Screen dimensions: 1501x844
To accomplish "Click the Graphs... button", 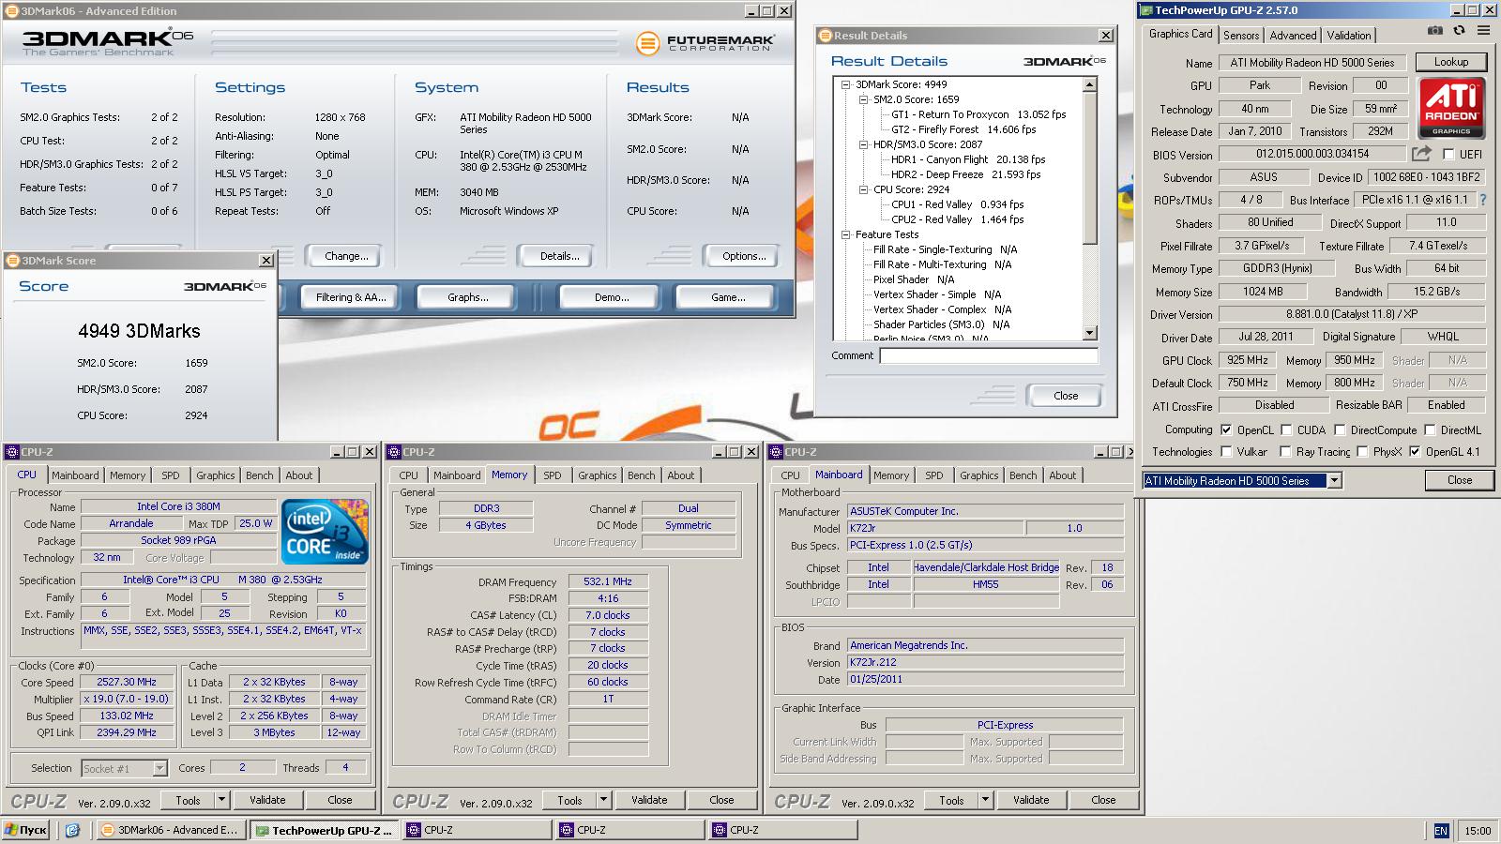I will (468, 297).
